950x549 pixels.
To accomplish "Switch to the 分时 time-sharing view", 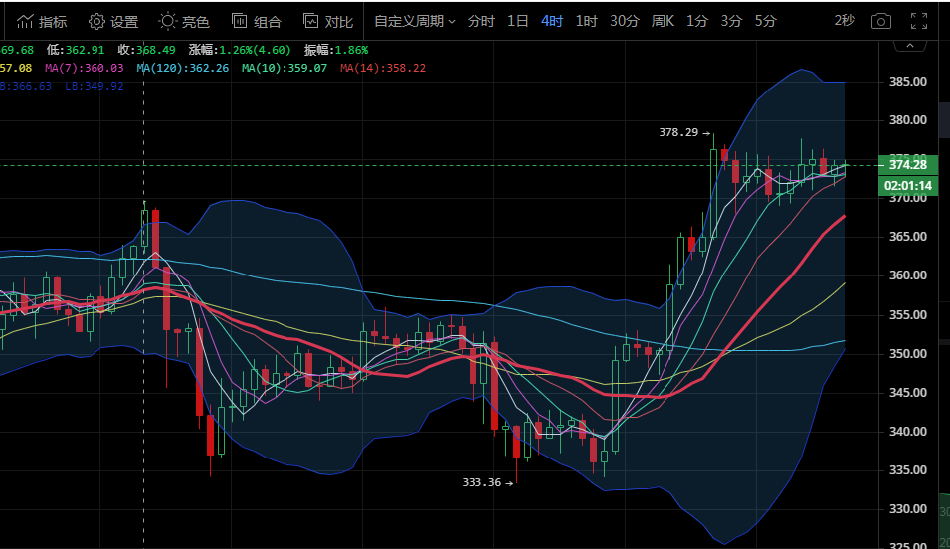I will pos(480,21).
